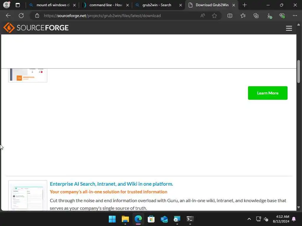Click 'Your company's all-in-one solution' text
This screenshot has height=226, width=302.
[109, 192]
